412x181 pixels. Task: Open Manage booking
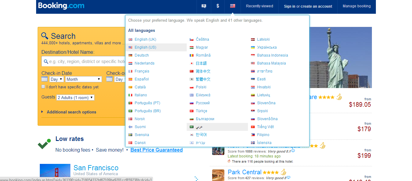pyautogui.click(x=357, y=6)
